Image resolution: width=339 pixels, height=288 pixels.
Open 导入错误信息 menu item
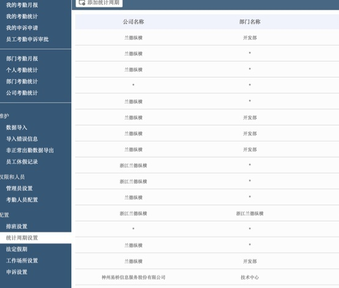tap(22, 139)
